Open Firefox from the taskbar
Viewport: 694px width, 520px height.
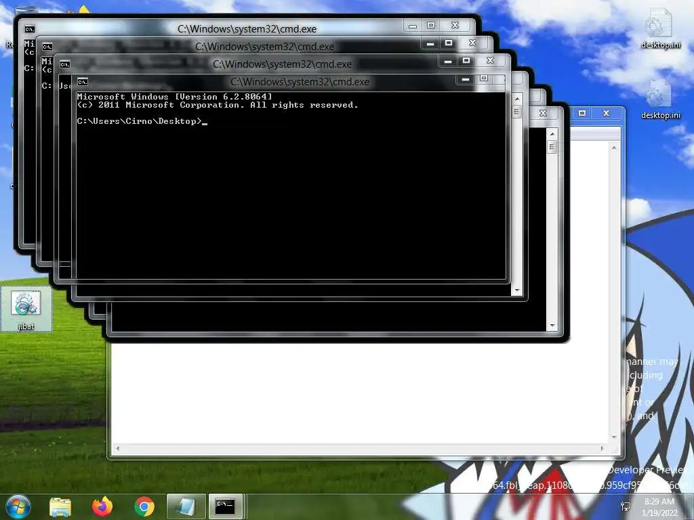click(102, 506)
